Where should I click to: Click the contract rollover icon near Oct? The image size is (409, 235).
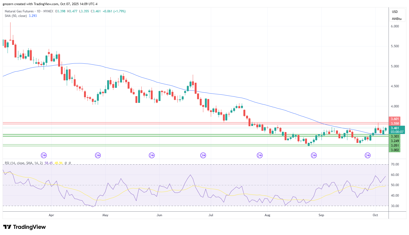(x=368, y=155)
